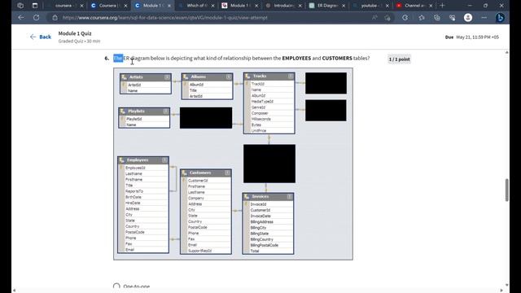This screenshot has height=293, width=521.
Task: View site information lock icon
Action: [55, 18]
